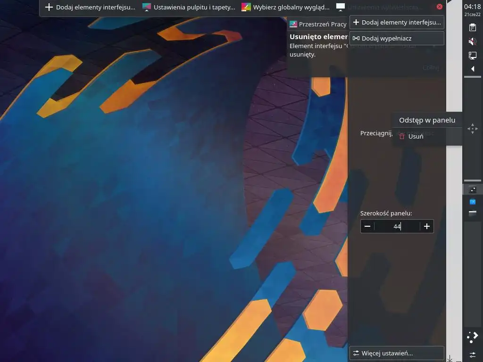Viewport: 483px width, 362px height.
Task: Click the panel width field showing 44
Action: (397, 226)
